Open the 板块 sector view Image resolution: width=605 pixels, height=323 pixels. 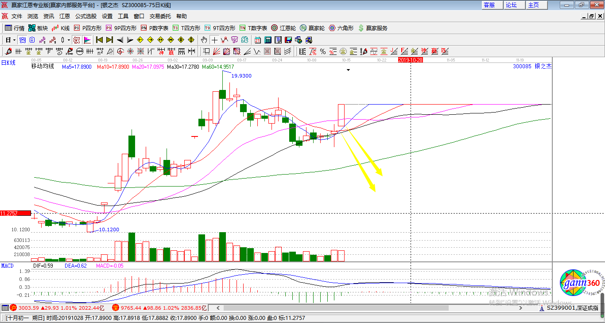[x=38, y=28]
